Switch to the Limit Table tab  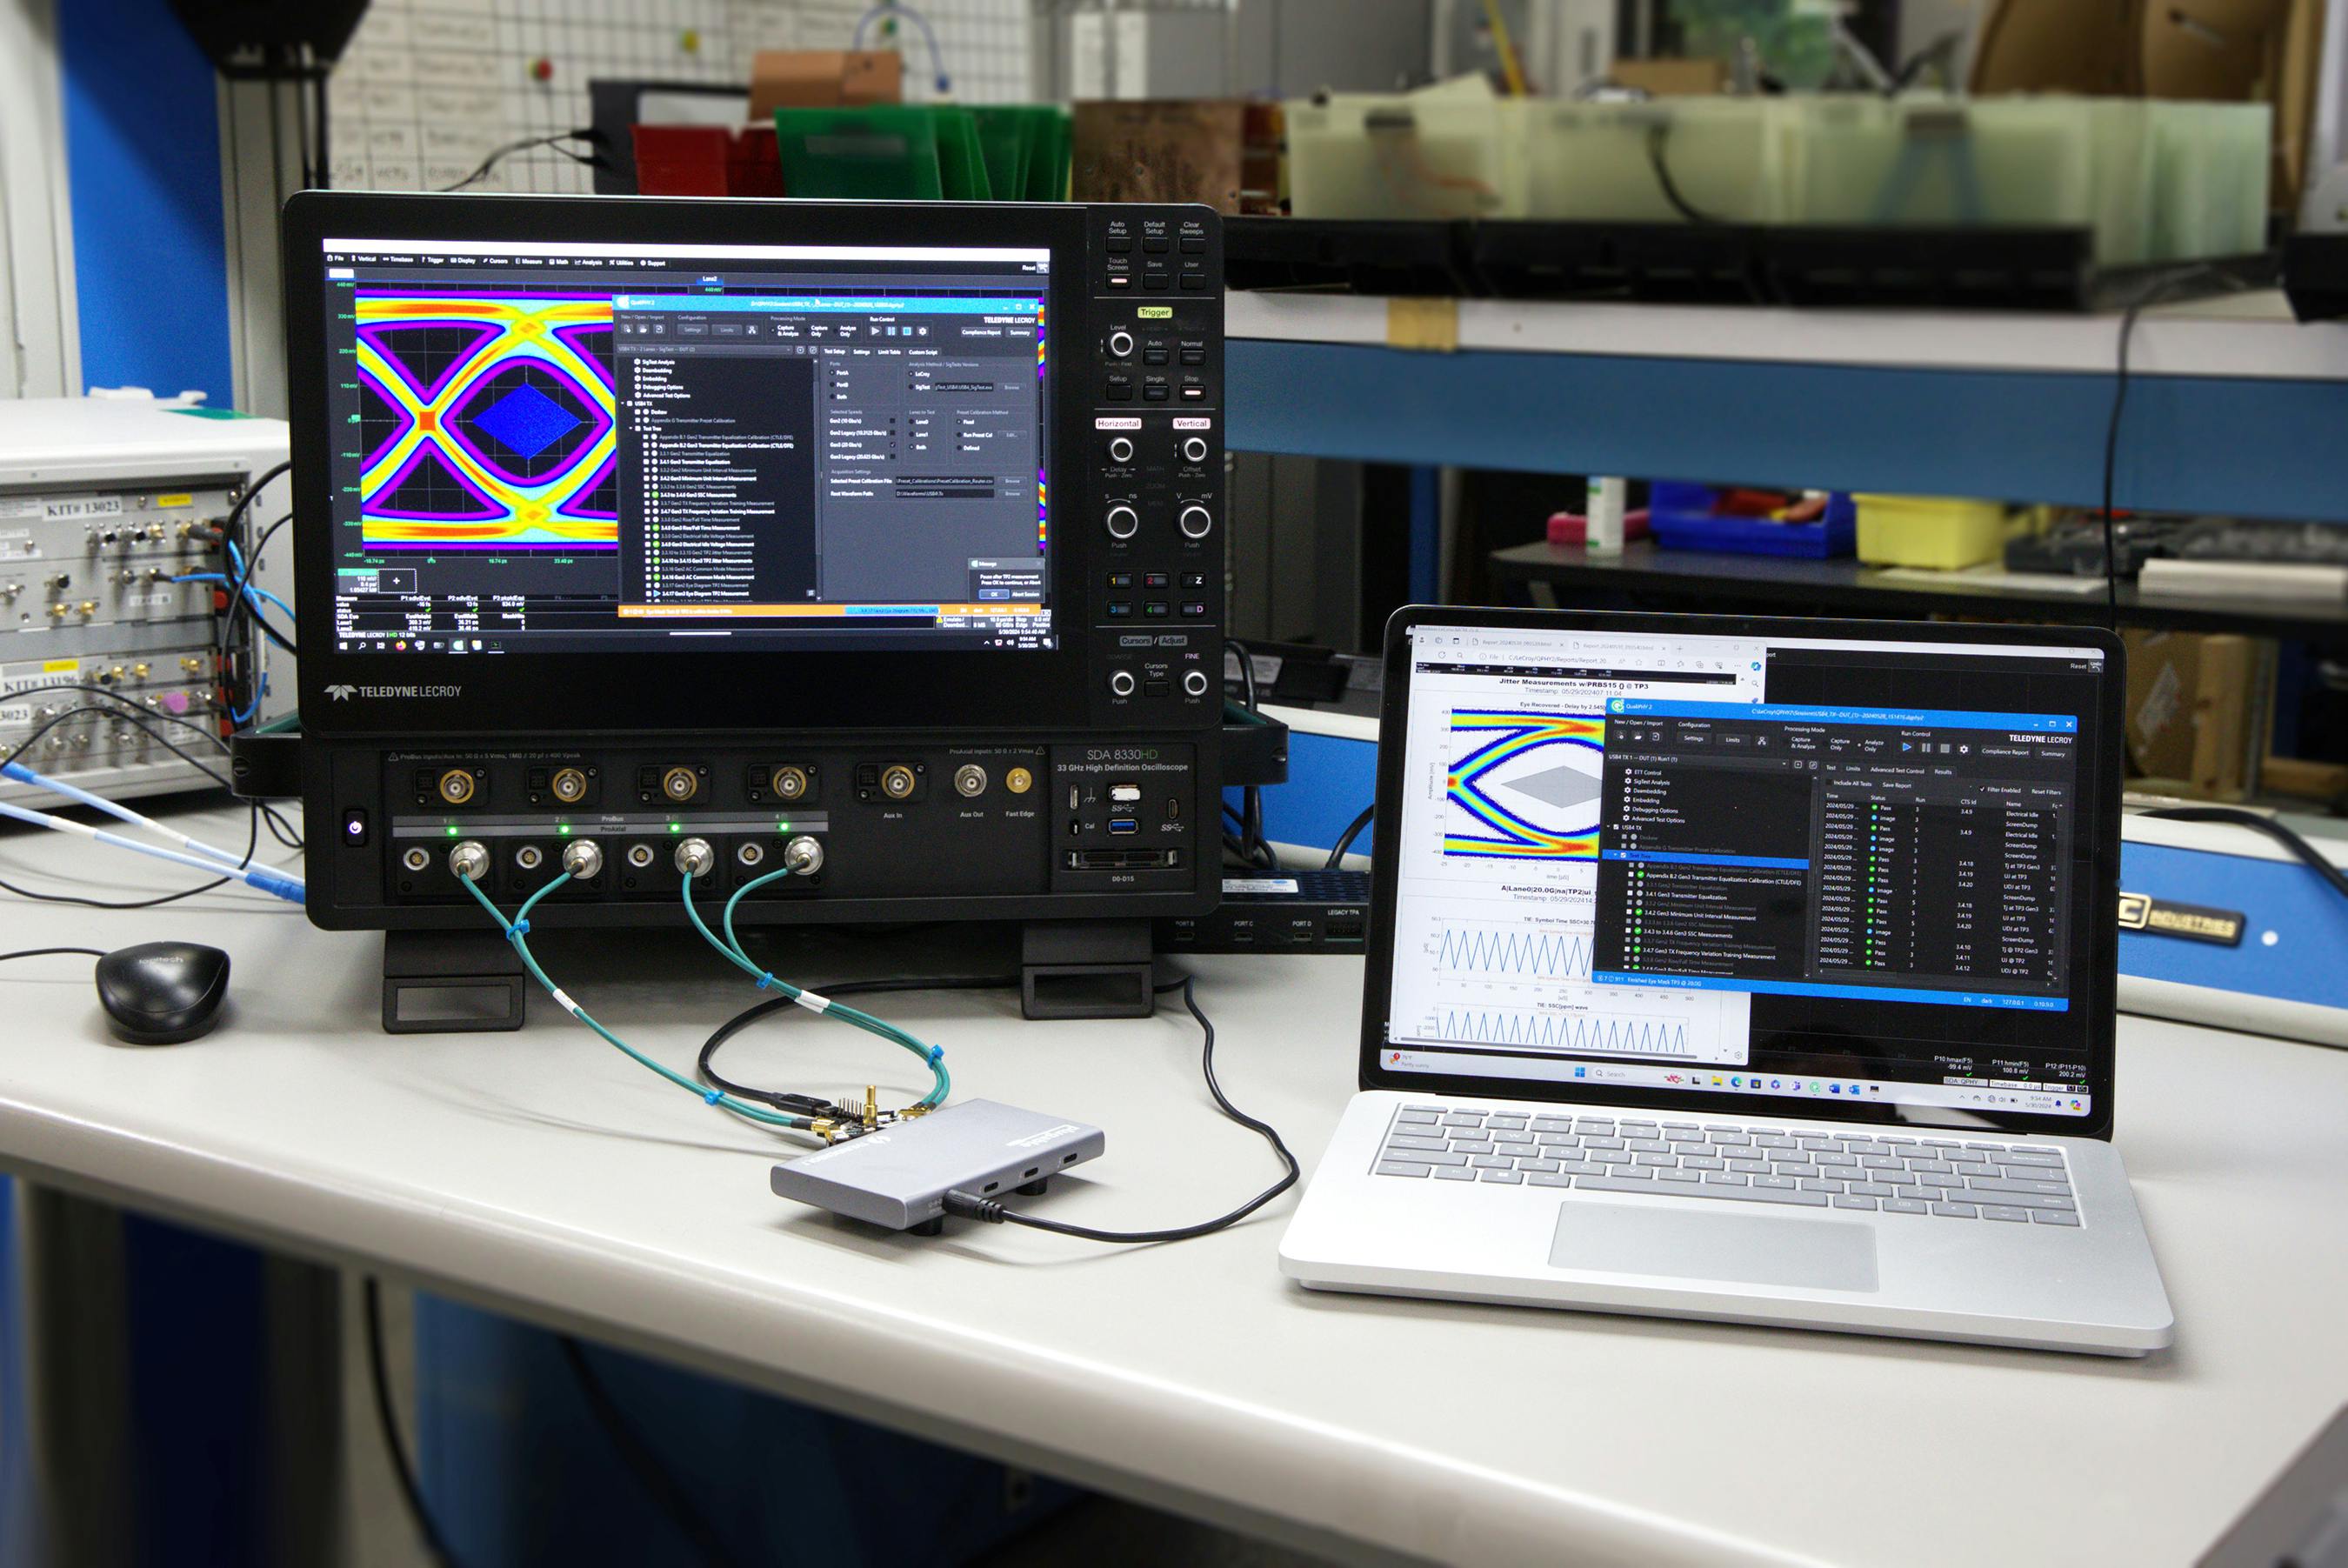point(889,353)
